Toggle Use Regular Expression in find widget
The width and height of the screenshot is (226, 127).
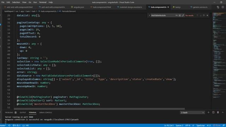(183, 16)
